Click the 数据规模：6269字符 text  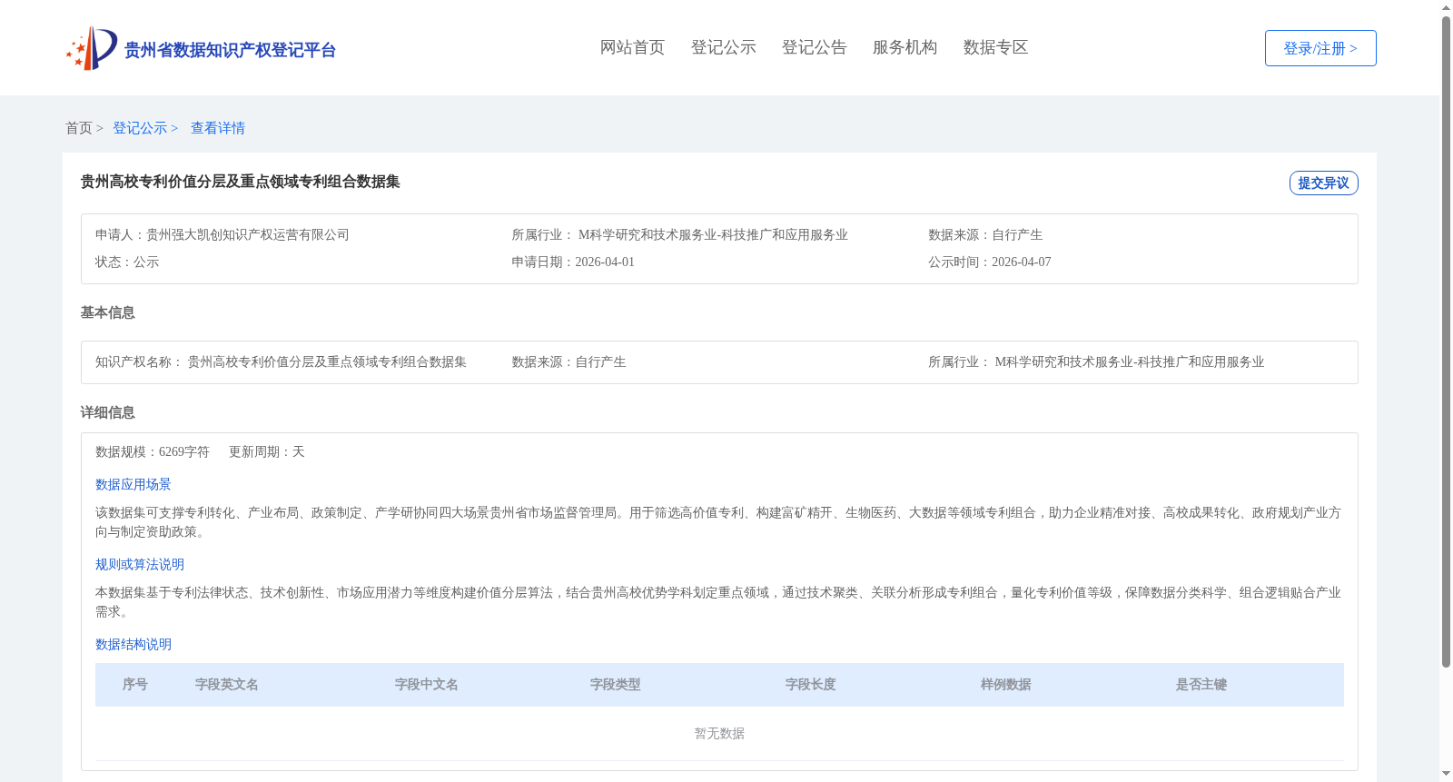coord(153,451)
